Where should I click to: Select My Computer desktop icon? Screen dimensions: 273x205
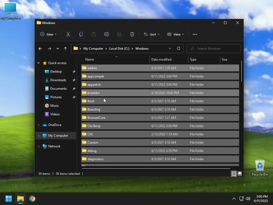coord(10,11)
